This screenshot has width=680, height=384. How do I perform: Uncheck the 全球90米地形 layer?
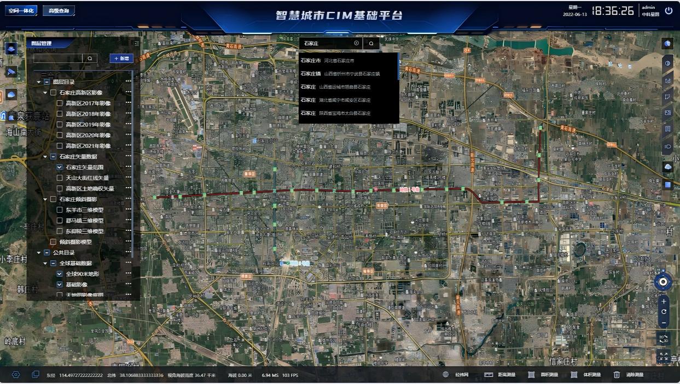(x=60, y=274)
